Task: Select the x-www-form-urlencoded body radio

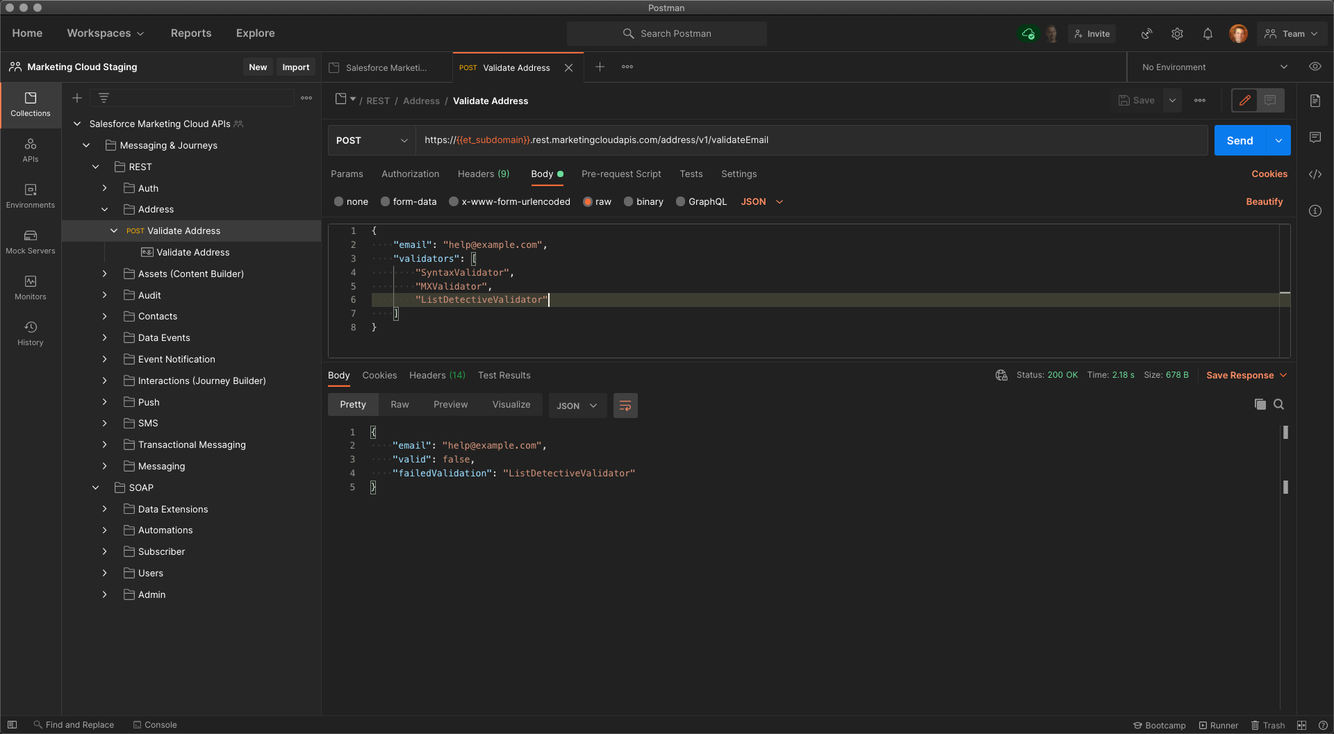Action: 454,201
